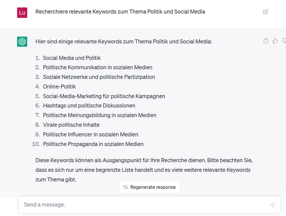Viewport: 286px width, 216px height.
Task: Give positive feedback with thumbs up
Action: point(275,41)
